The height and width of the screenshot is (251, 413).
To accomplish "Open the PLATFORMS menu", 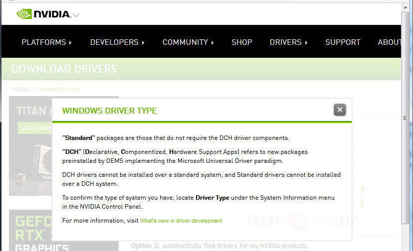I will pyautogui.click(x=46, y=42).
